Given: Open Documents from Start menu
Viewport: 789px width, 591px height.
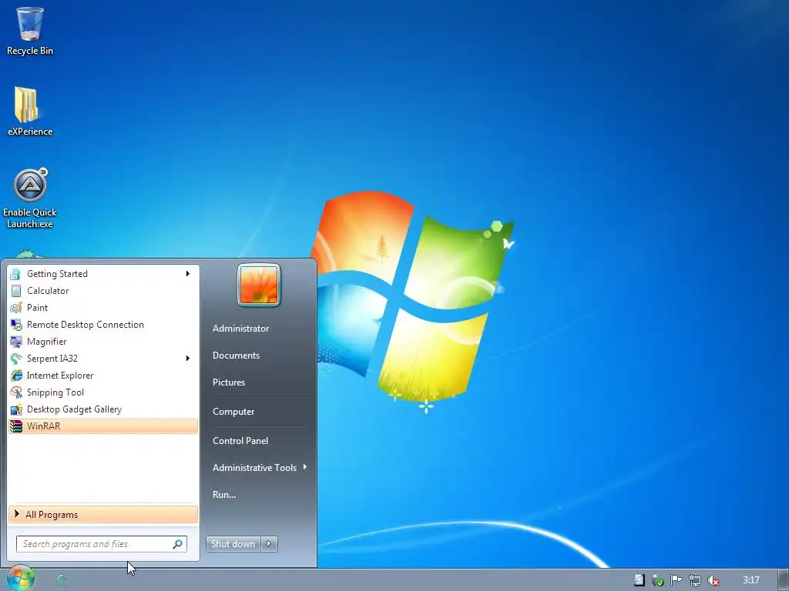Looking at the screenshot, I should [x=236, y=356].
